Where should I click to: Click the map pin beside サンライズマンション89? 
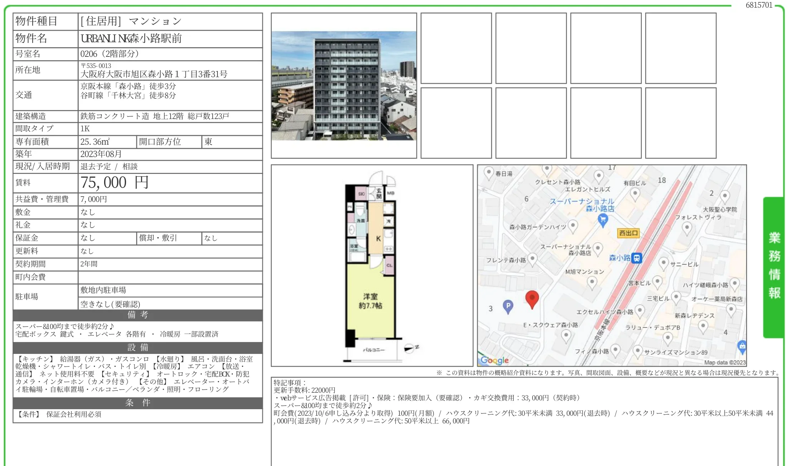637,352
